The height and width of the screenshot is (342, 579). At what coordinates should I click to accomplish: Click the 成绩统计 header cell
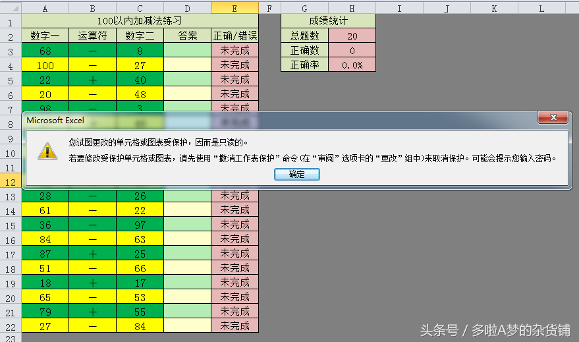coord(328,21)
